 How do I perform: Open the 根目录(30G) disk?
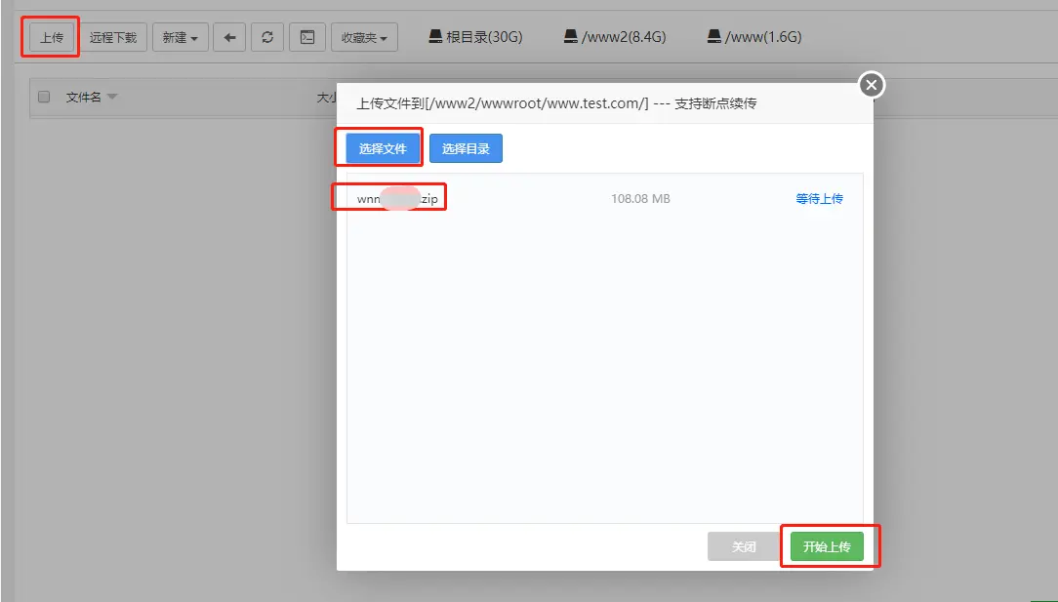[475, 37]
